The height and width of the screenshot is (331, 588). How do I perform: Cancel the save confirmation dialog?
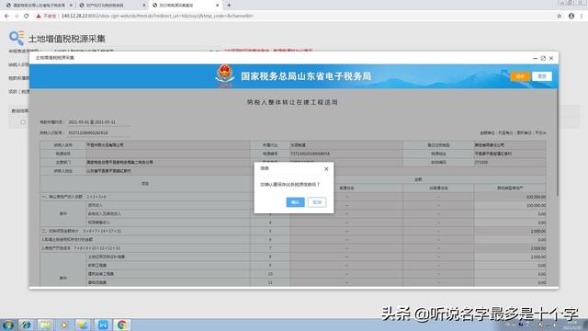317,202
